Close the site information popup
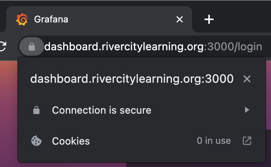 [x=247, y=79]
